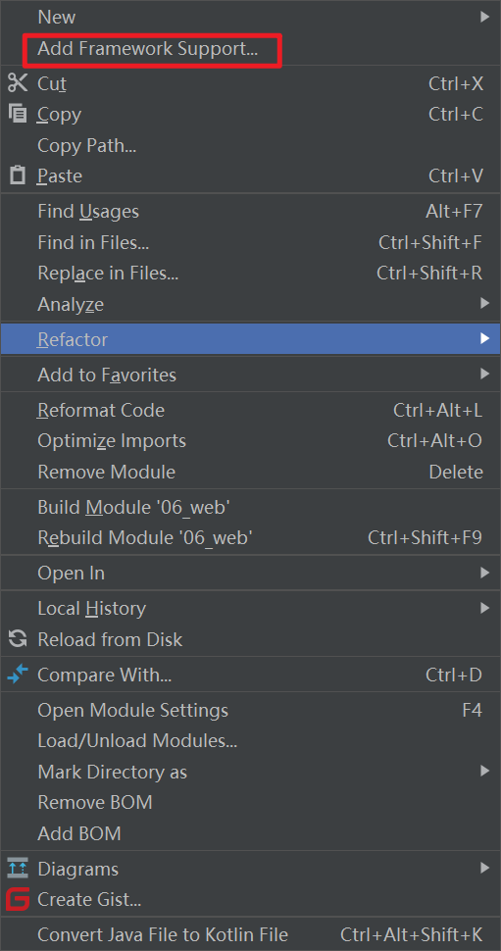Click the Ctrl+Shift+R shortcut label
Image resolution: width=501 pixels, height=951 pixels.
[x=430, y=273]
